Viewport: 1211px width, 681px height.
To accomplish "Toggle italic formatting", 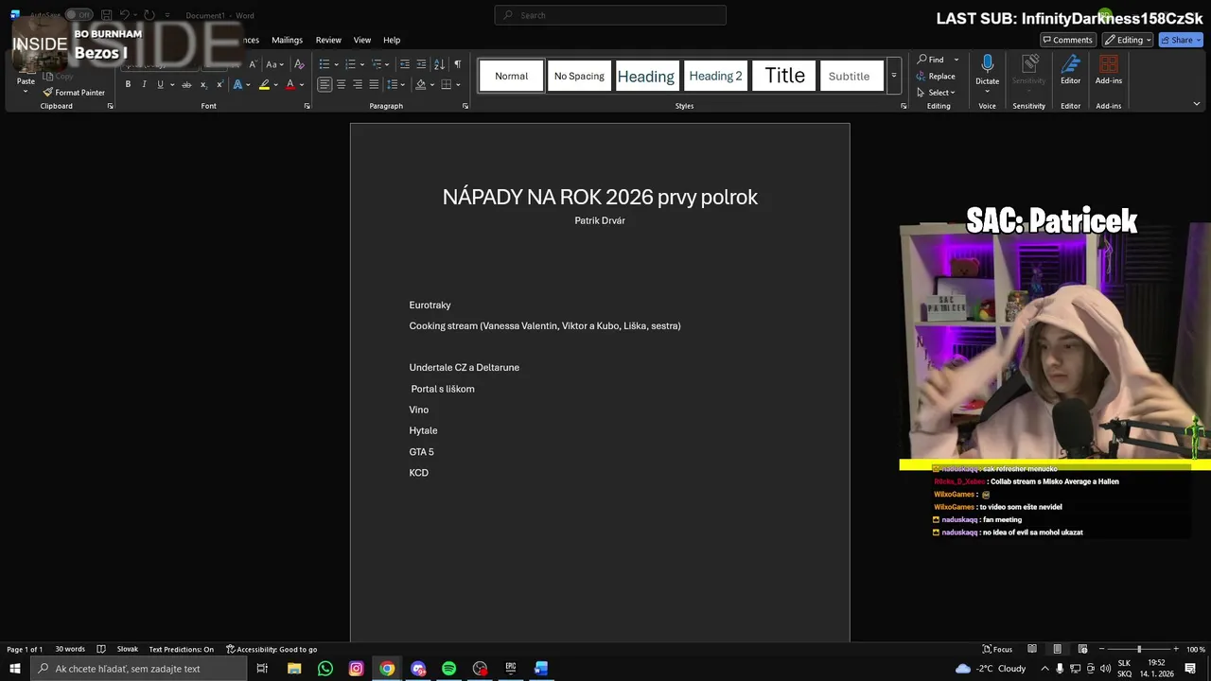I will [144, 84].
